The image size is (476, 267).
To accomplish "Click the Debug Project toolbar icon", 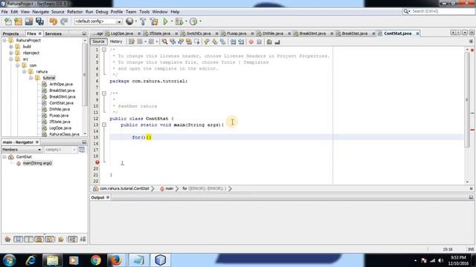I will 179,22.
